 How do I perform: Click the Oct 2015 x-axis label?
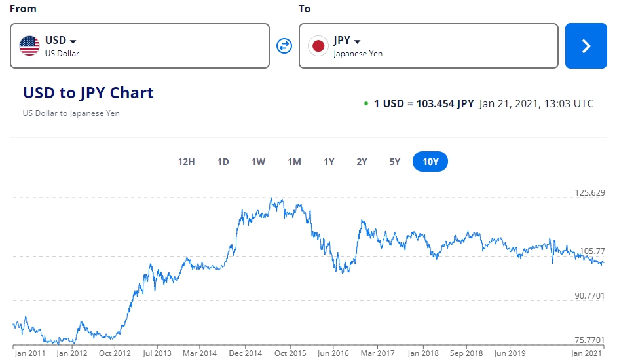[x=290, y=353]
